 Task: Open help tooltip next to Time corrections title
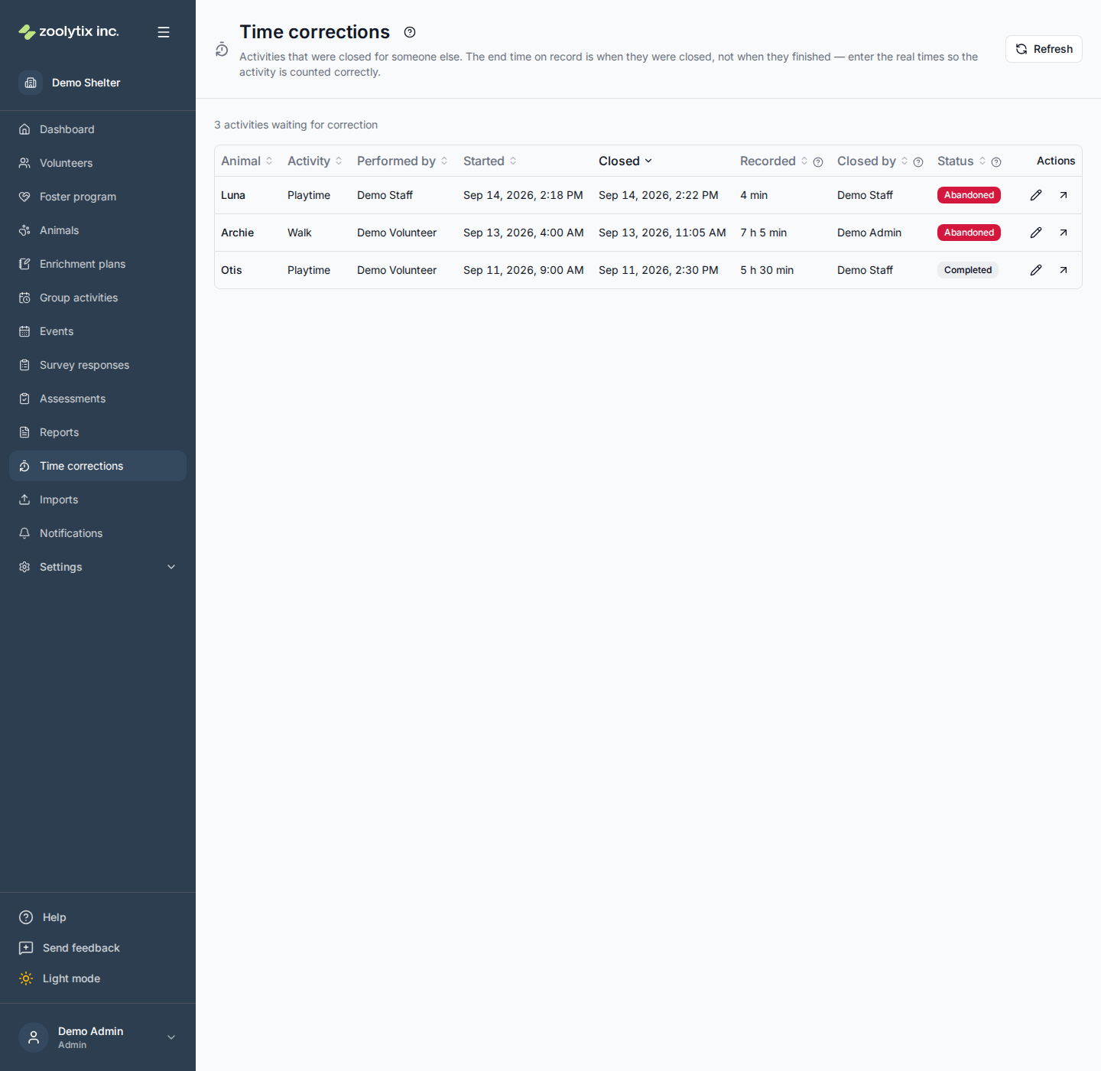[x=410, y=32]
